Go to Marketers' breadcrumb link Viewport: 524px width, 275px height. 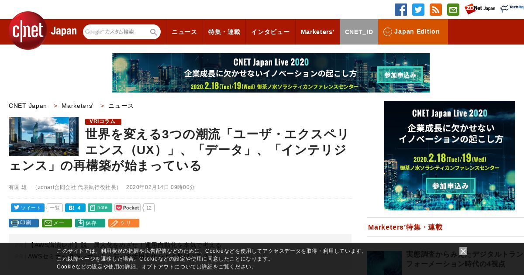click(x=78, y=106)
